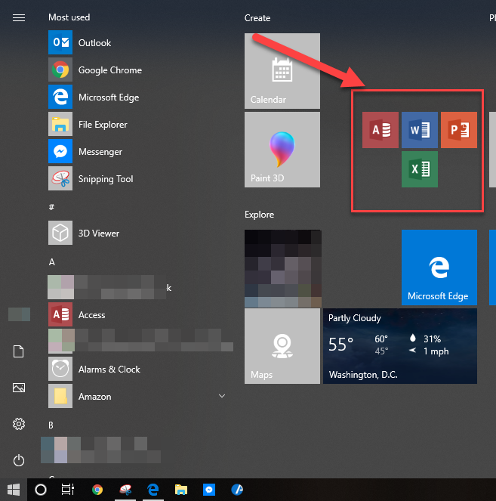Image resolution: width=496 pixels, height=501 pixels.
Task: Open the Paint 3D tile
Action: 282,150
